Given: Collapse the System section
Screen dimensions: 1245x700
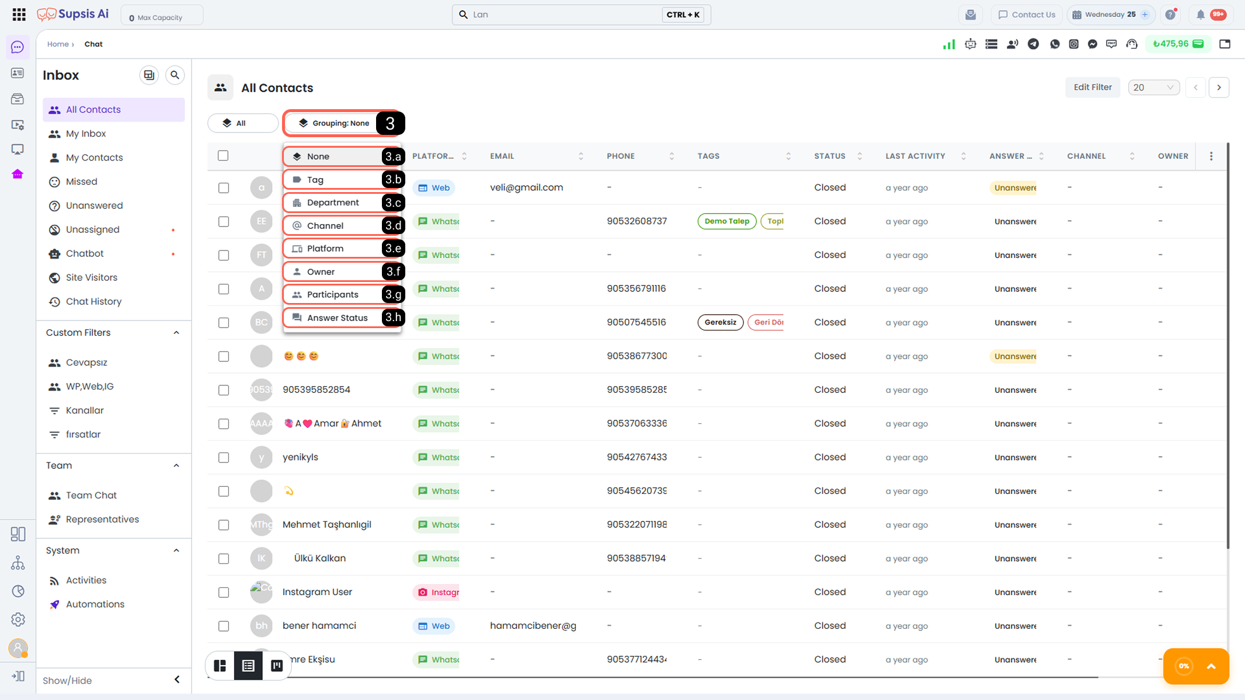Looking at the screenshot, I should click(176, 551).
